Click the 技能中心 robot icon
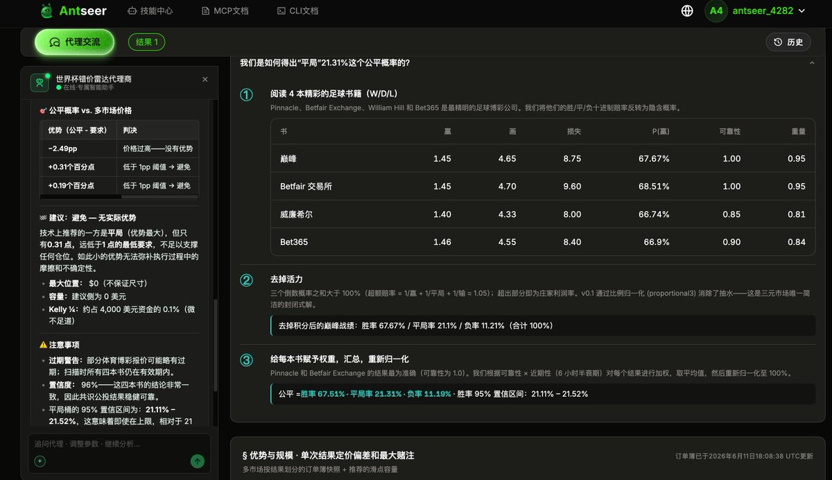 click(x=132, y=11)
